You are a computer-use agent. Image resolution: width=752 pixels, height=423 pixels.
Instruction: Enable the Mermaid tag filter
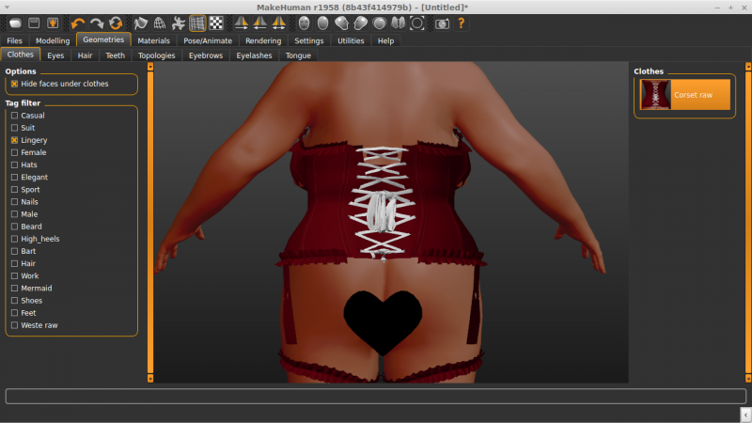click(14, 289)
